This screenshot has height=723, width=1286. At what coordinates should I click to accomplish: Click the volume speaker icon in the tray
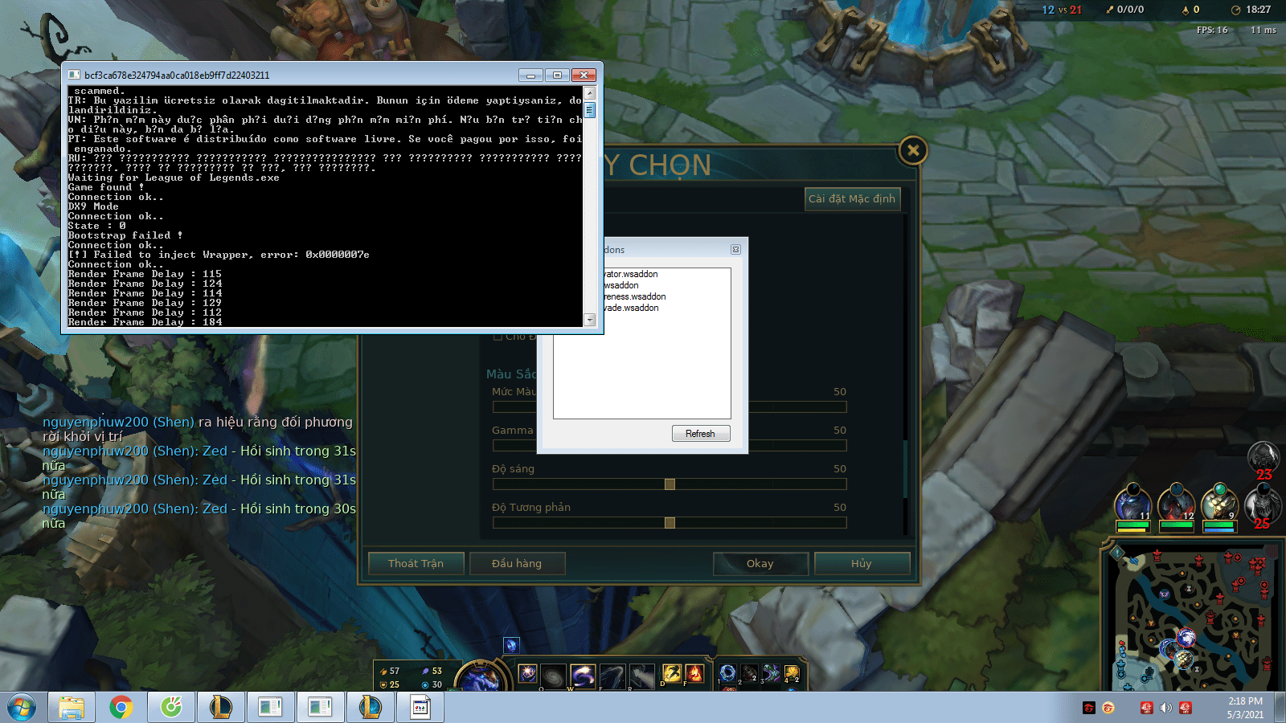[1165, 708]
